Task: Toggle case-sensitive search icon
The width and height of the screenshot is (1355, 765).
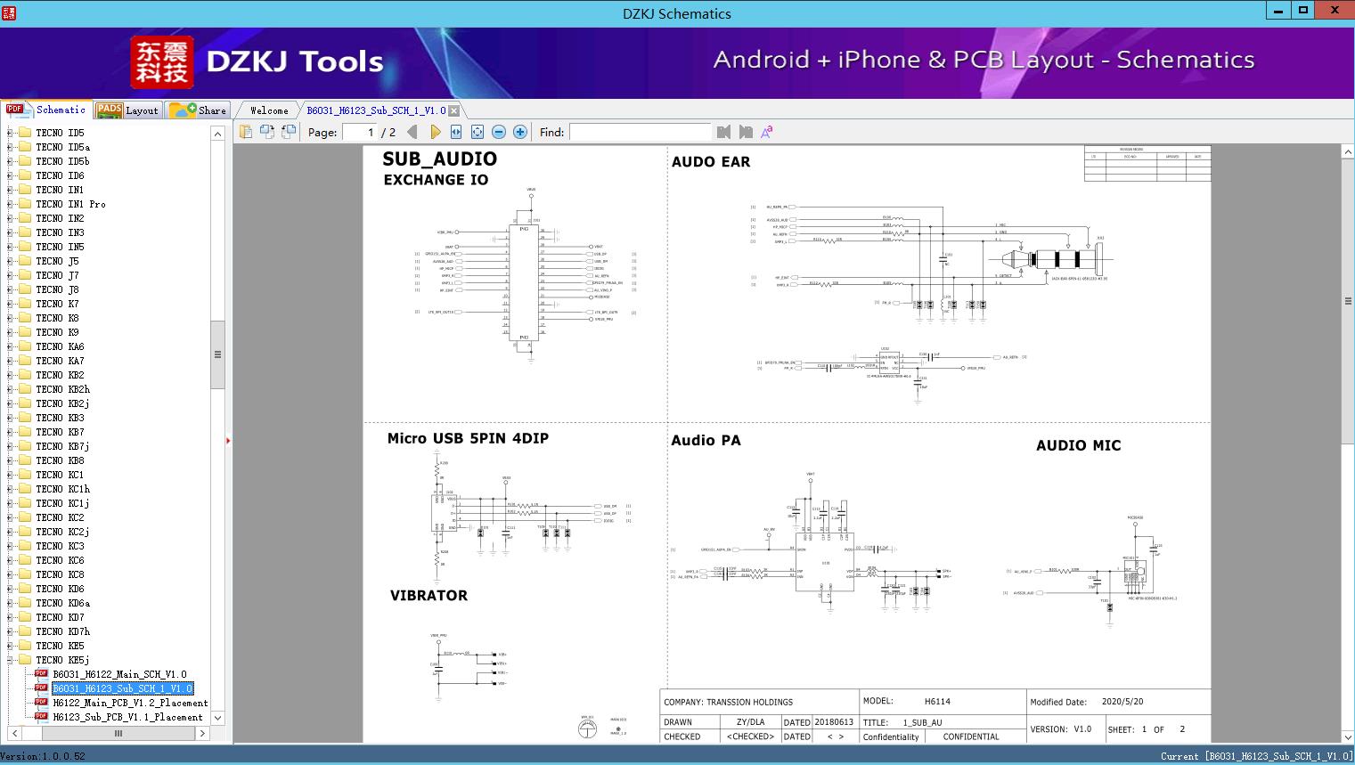Action: click(x=767, y=132)
